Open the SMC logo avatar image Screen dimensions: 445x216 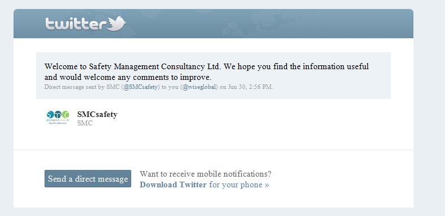[57, 118]
